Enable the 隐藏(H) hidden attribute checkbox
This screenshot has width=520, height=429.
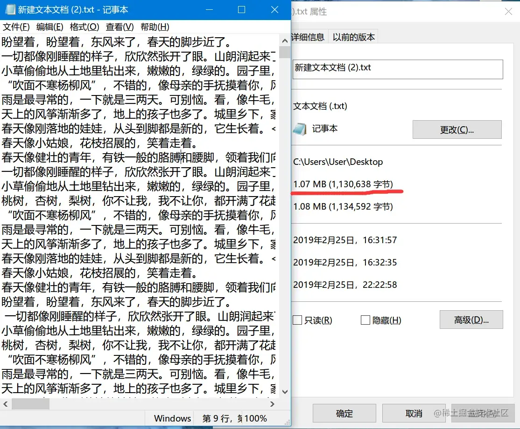[365, 320]
